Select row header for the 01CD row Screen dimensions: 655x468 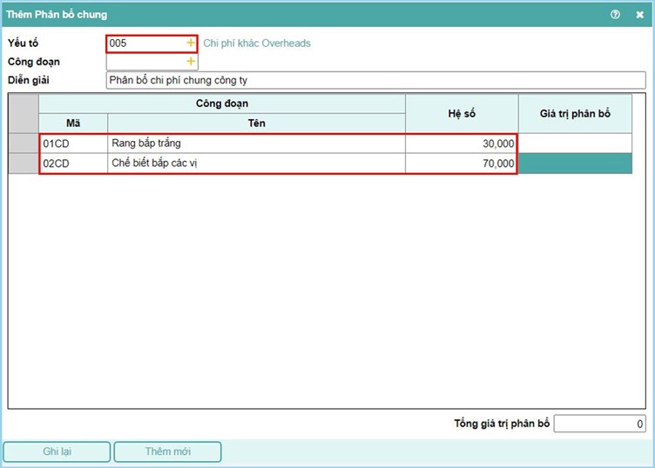pyautogui.click(x=24, y=144)
